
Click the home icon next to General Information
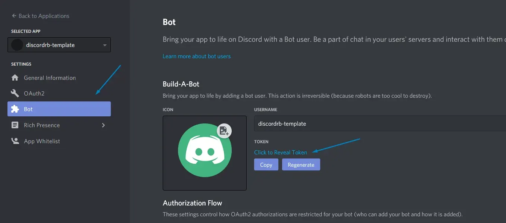coord(15,78)
